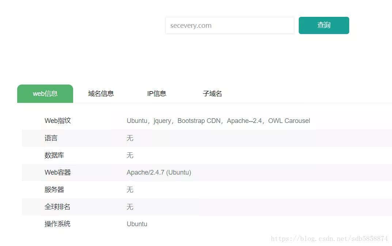Select the 服务器 row label
Image resolution: width=392 pixels, height=246 pixels.
pos(55,190)
